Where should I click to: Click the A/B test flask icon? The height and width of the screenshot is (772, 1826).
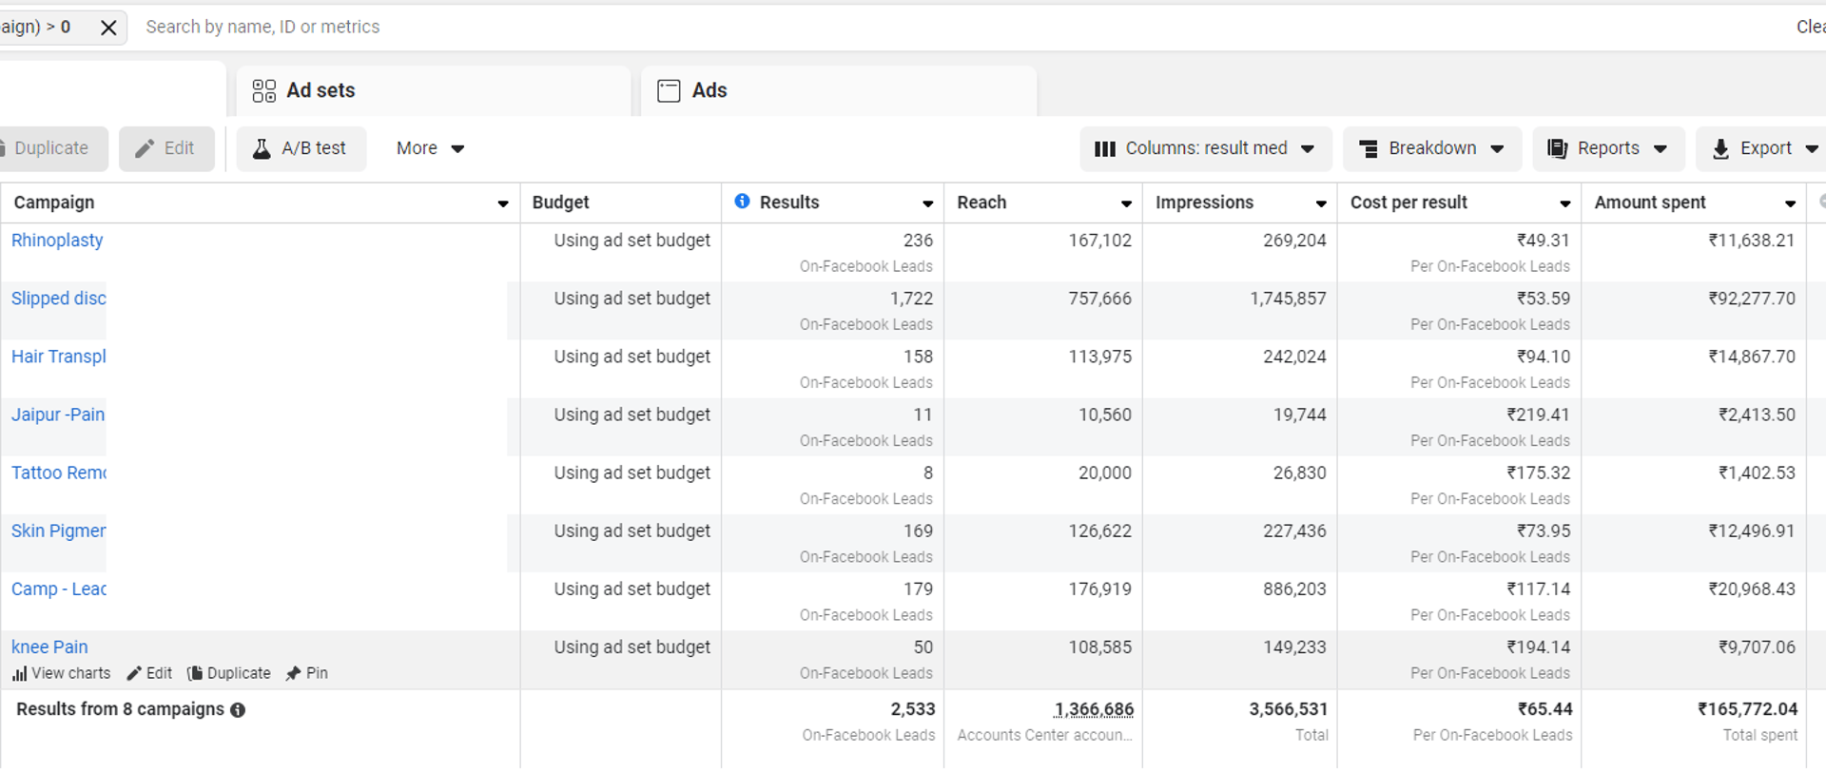click(x=262, y=148)
